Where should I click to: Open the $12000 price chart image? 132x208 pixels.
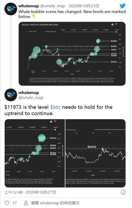click(95, 153)
